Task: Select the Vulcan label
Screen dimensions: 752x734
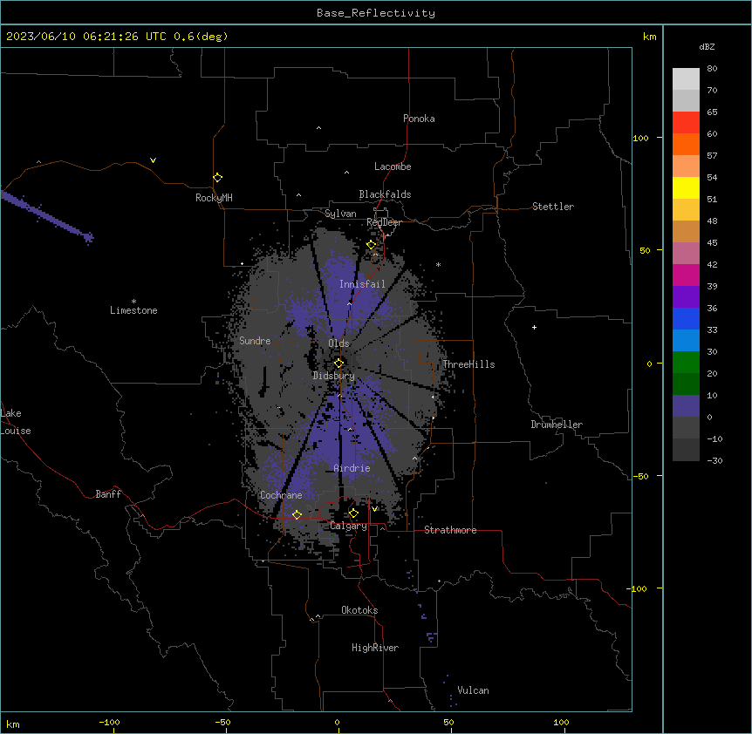Action: coord(474,690)
